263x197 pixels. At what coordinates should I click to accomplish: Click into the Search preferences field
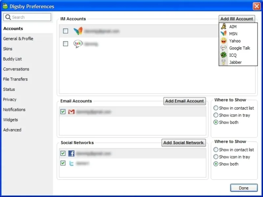point(27,17)
